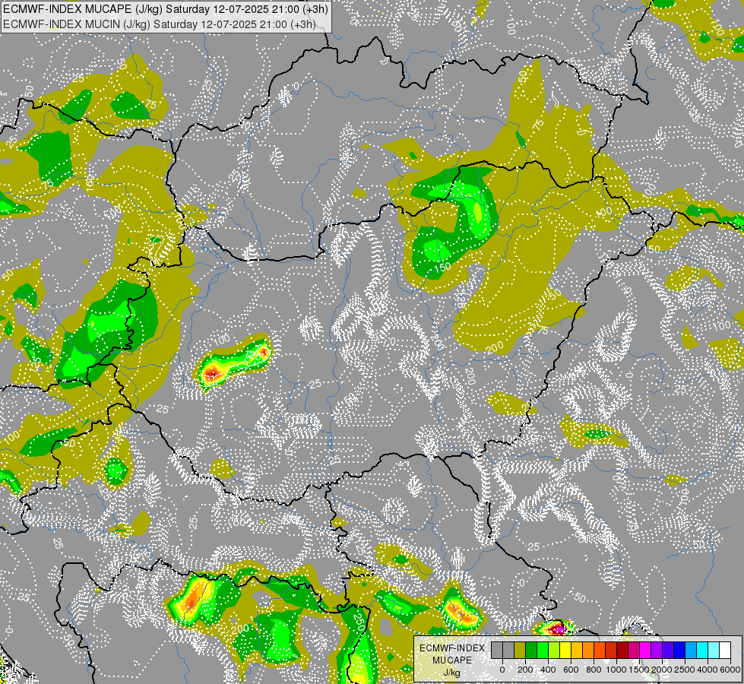Image resolution: width=744 pixels, height=684 pixels.
Task: Select the white legend swatch before 6000
Action: tap(726, 651)
